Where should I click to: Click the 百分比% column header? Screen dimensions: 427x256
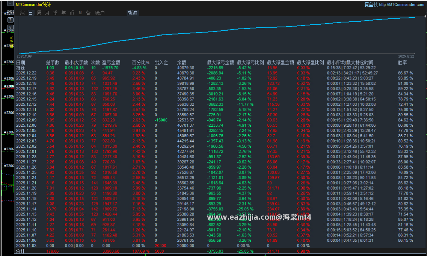tap(140, 63)
